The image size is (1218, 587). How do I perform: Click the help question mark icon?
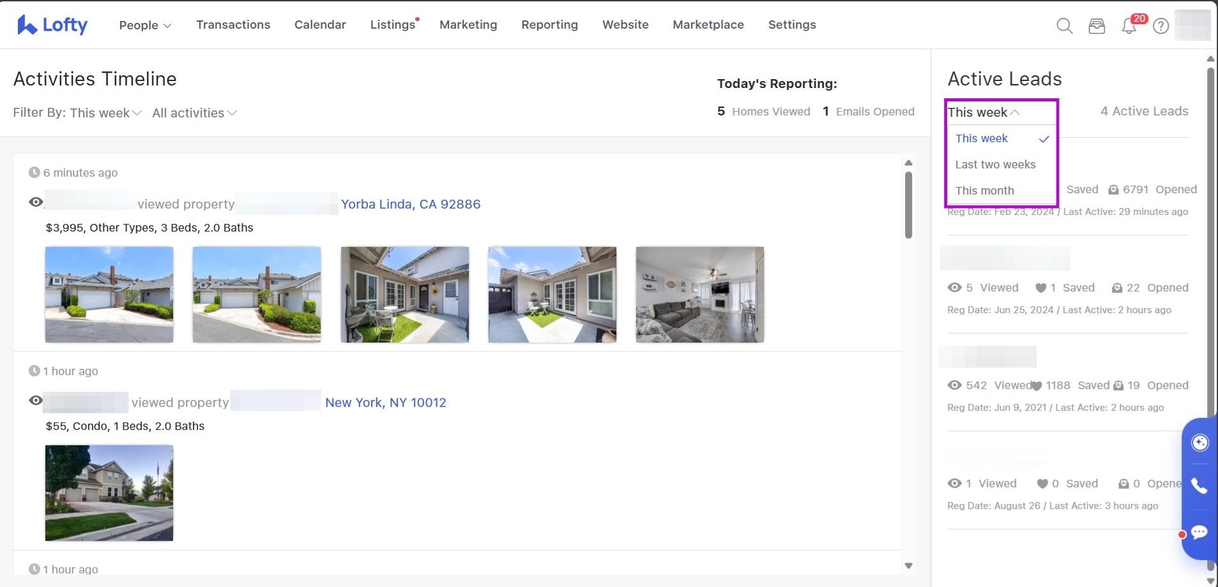tap(1161, 26)
